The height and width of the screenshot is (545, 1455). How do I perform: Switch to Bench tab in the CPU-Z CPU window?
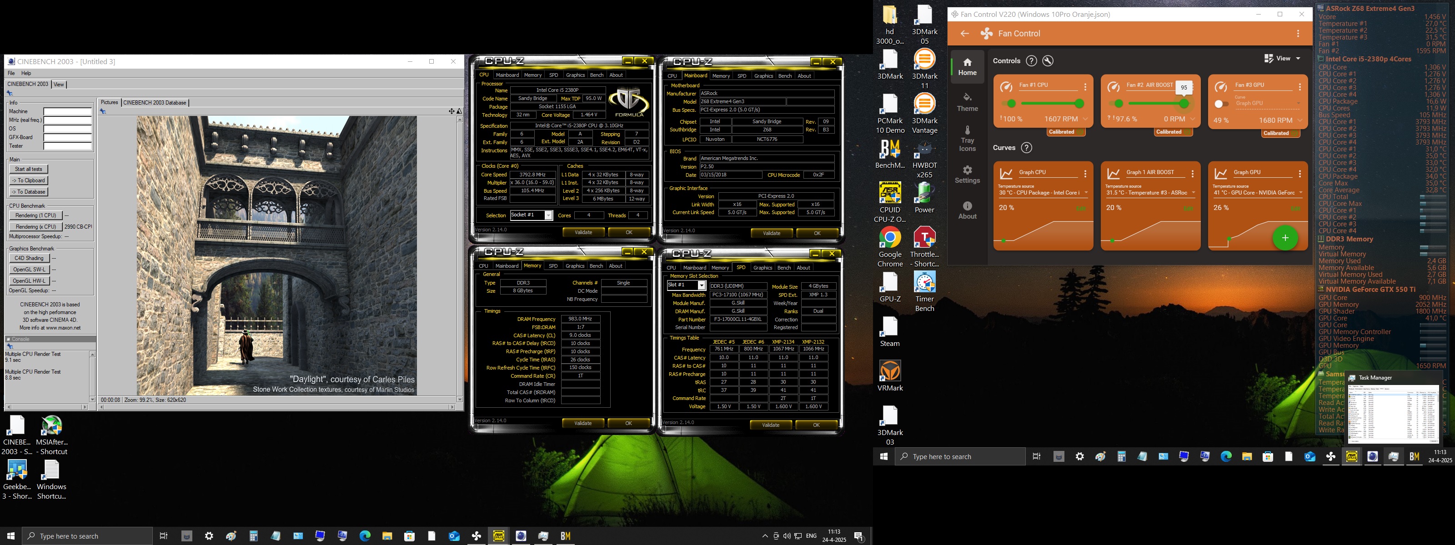point(597,75)
